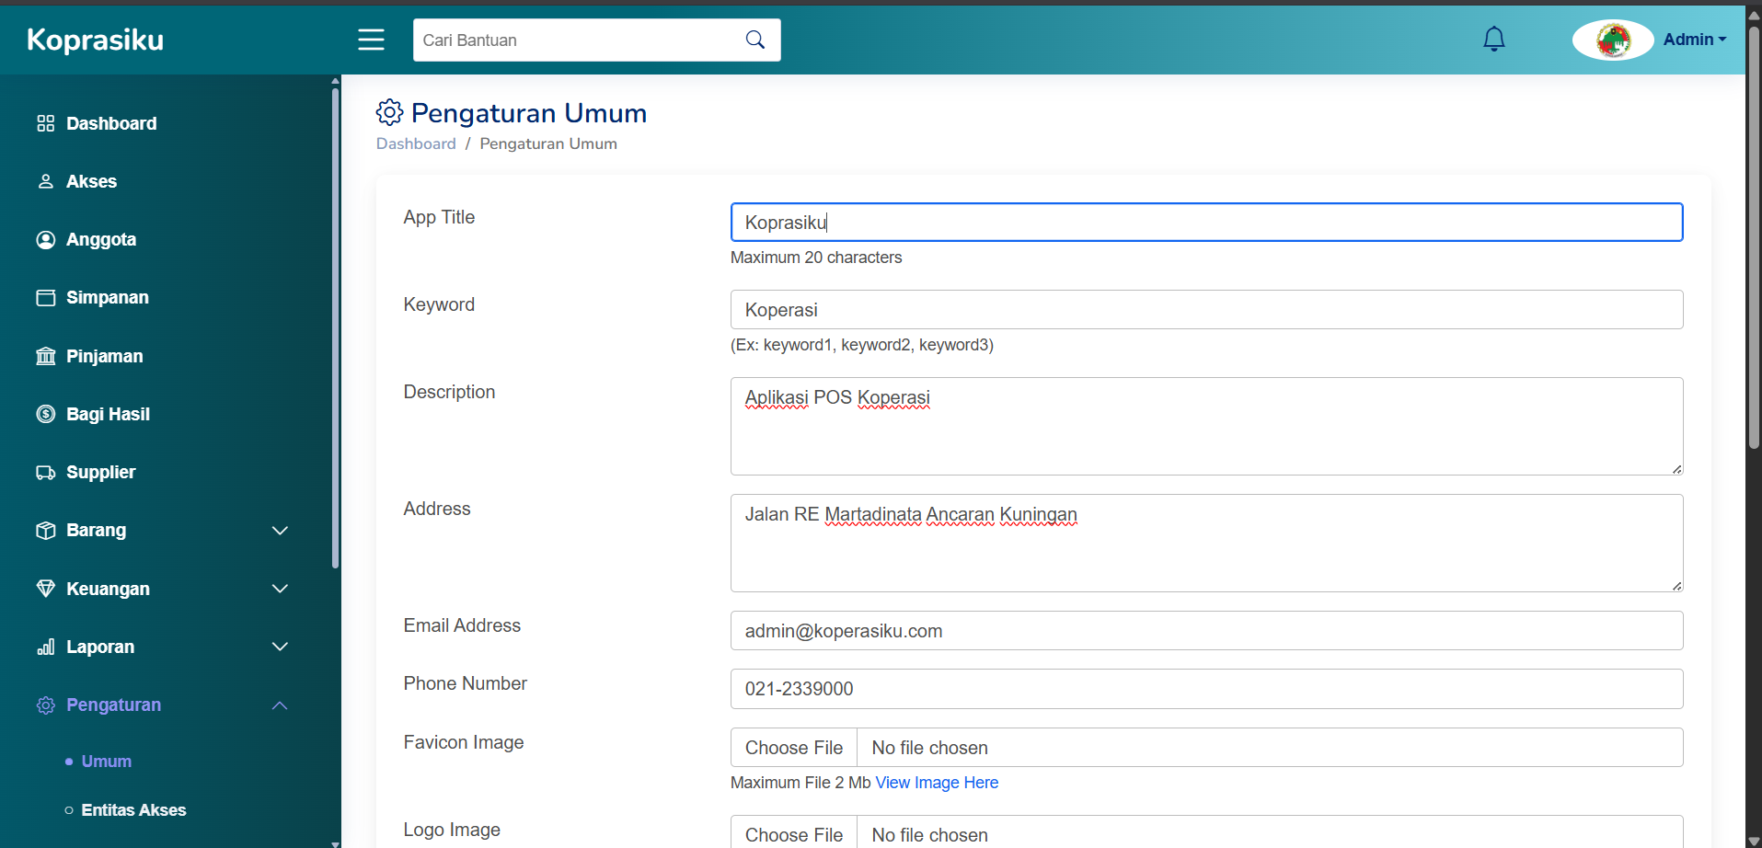Click into the Keyword input field

pyautogui.click(x=1205, y=310)
